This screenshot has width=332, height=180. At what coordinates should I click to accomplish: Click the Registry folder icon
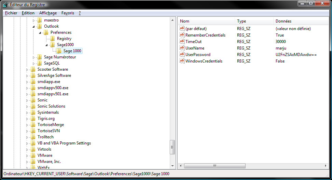[53, 39]
